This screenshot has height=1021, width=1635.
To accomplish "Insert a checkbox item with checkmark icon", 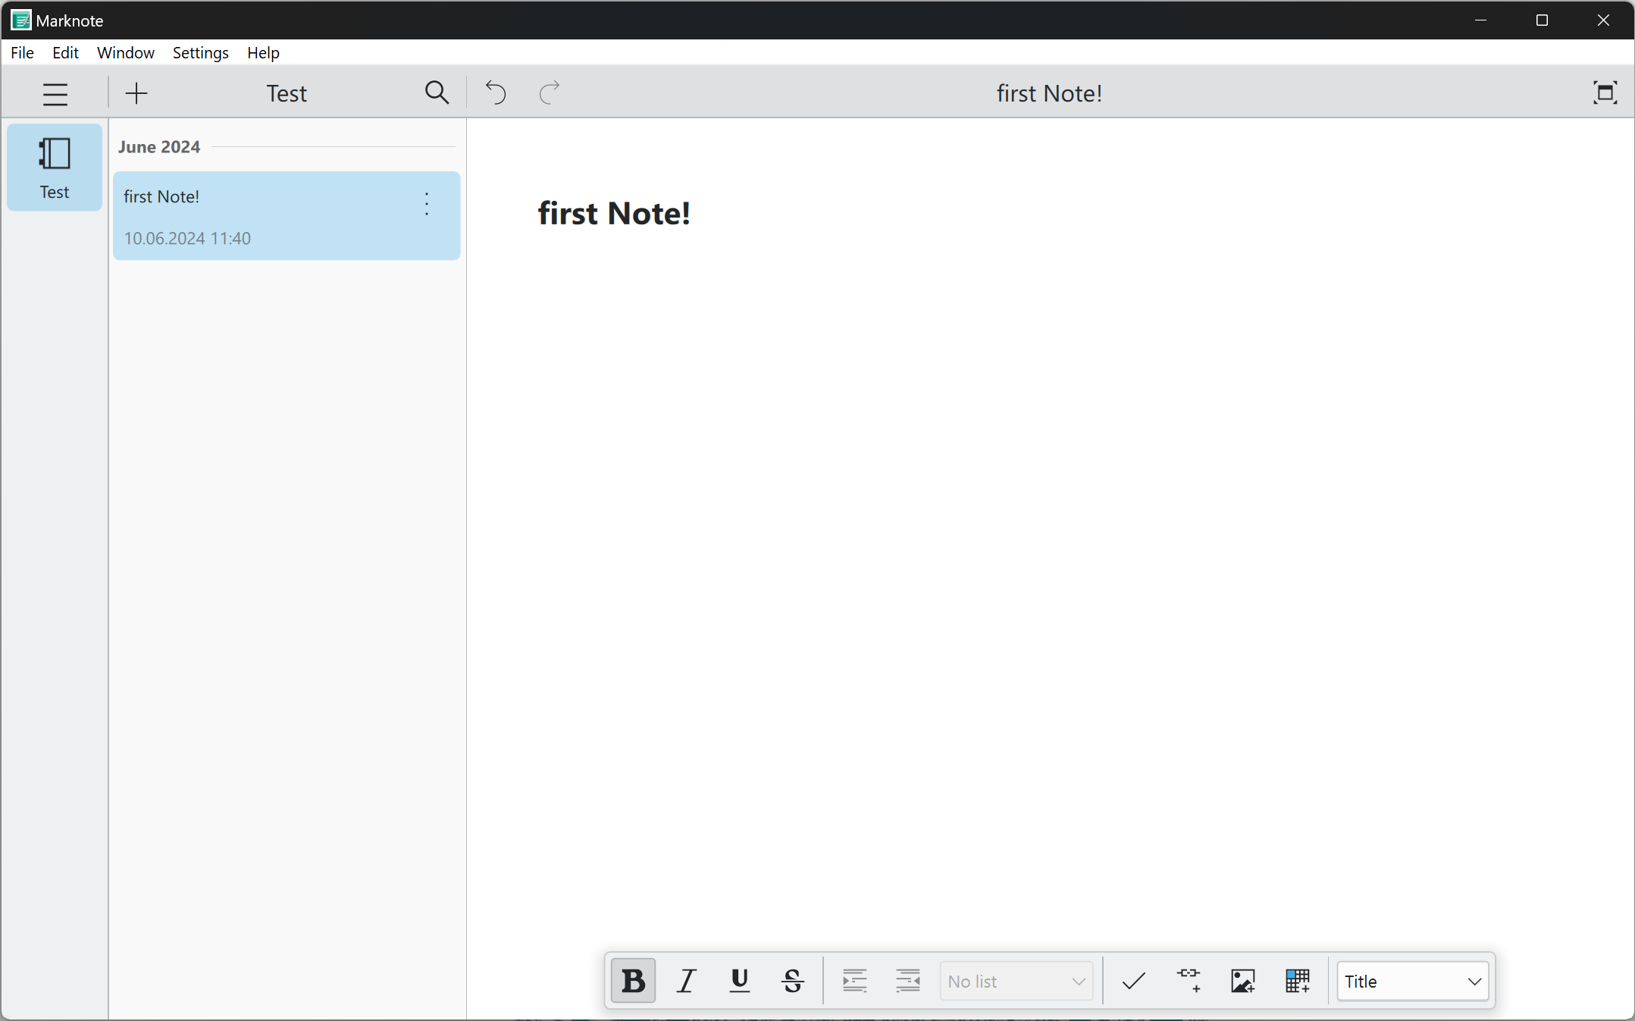I will pyautogui.click(x=1133, y=981).
